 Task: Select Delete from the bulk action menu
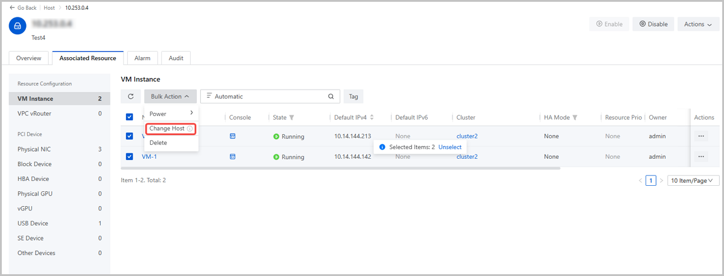pos(158,143)
